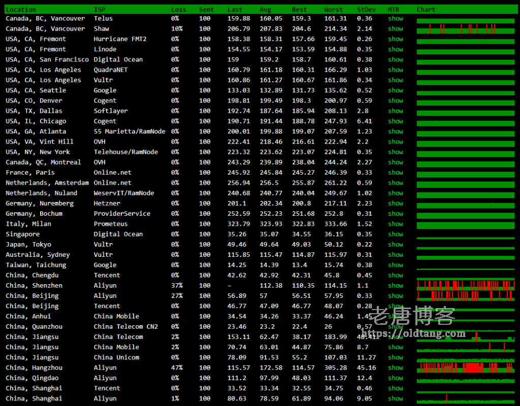520x406 pixels.
Task: Click the ISP column header
Action: coord(100,10)
